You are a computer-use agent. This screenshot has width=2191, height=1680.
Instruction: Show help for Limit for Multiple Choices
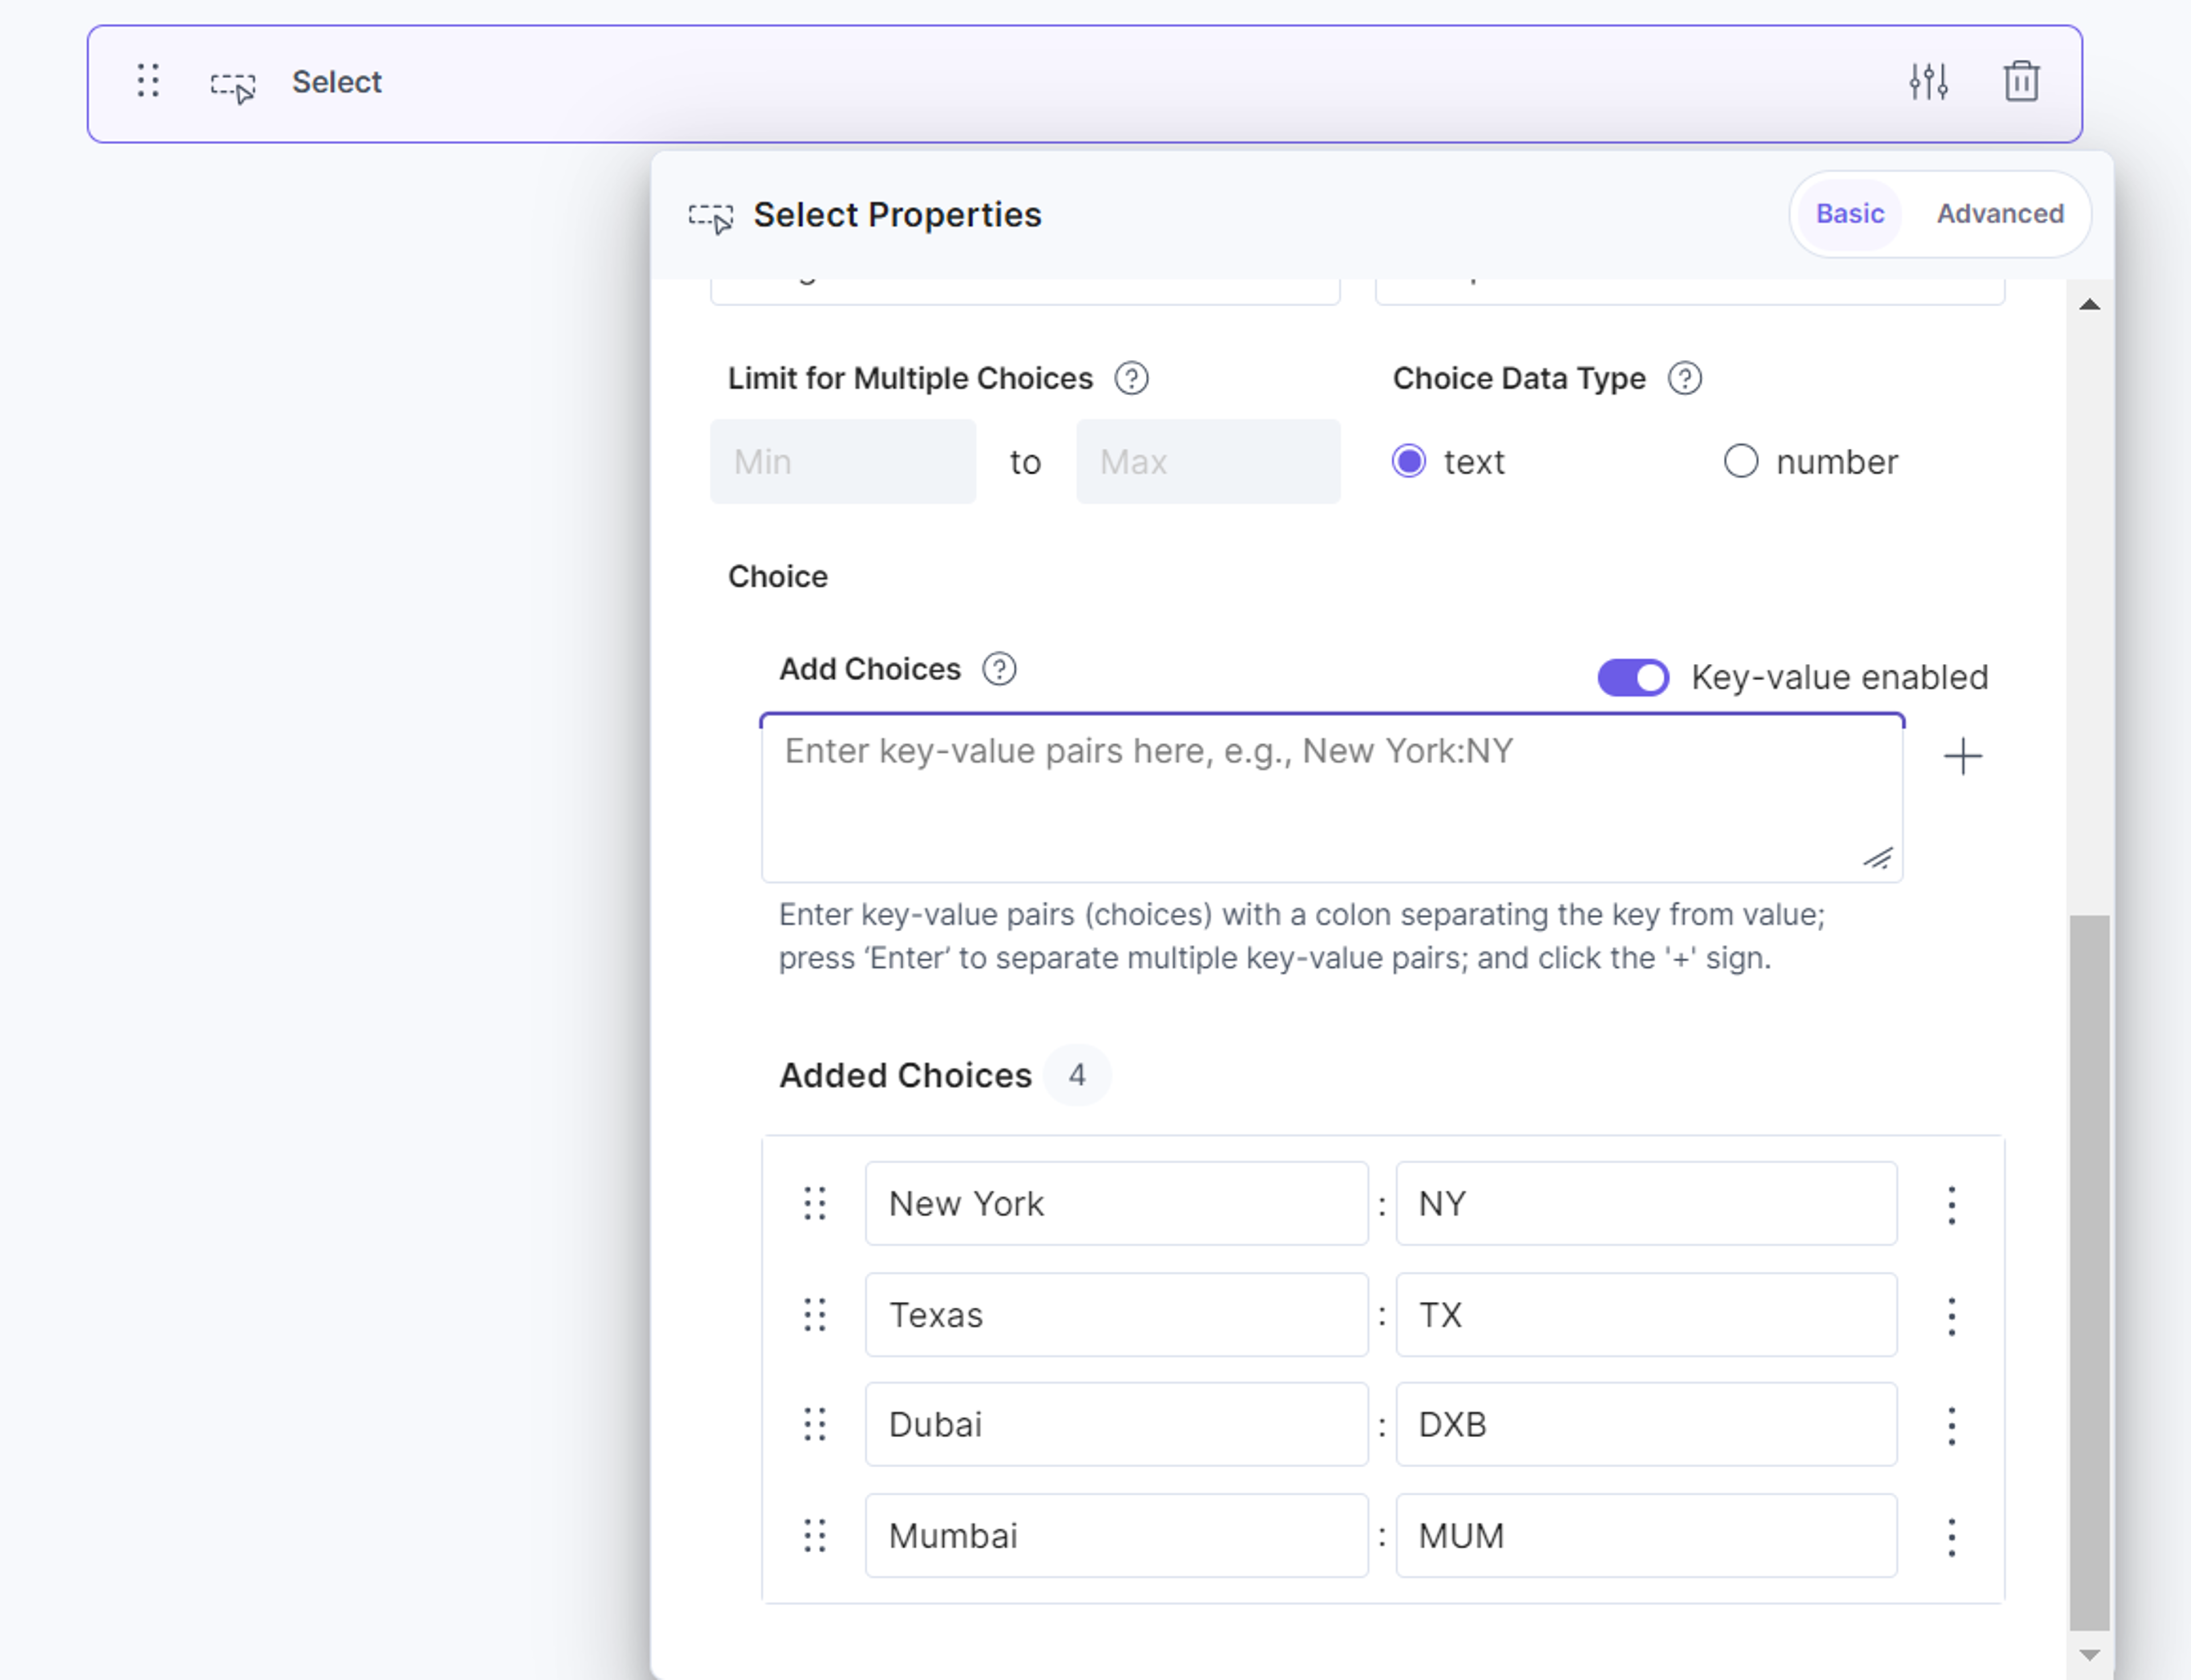point(1131,379)
